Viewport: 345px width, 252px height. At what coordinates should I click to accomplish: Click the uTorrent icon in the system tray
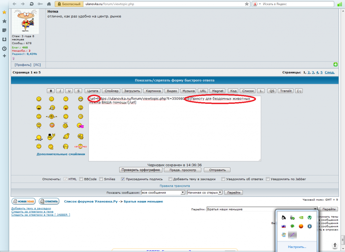tap(310, 217)
